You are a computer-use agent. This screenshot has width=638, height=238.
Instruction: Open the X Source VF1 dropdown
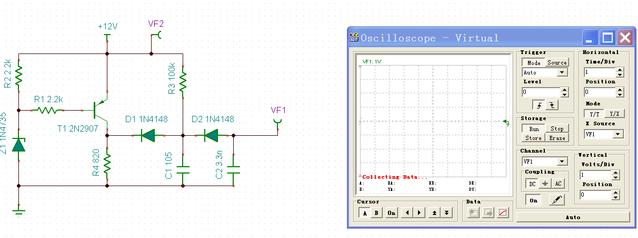(x=618, y=134)
